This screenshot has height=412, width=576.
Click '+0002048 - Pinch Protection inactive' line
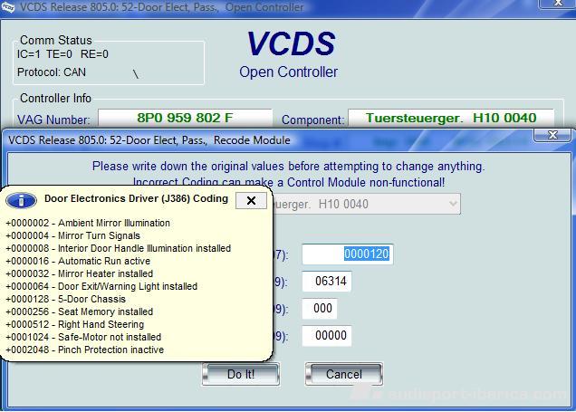(x=85, y=350)
